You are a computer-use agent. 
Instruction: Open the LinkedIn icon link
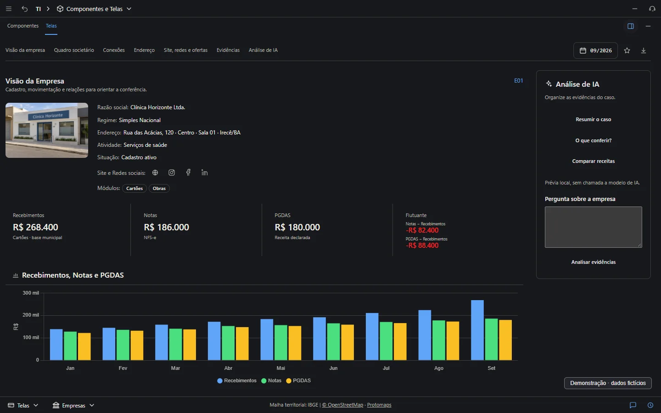tap(205, 173)
